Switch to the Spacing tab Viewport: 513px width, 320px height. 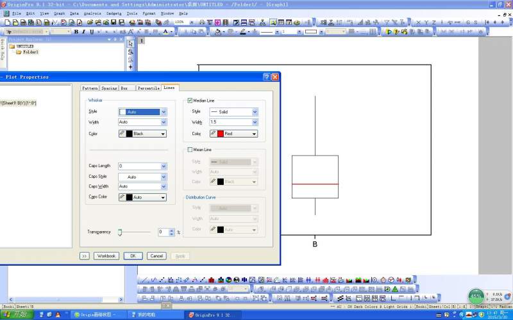[x=109, y=88]
